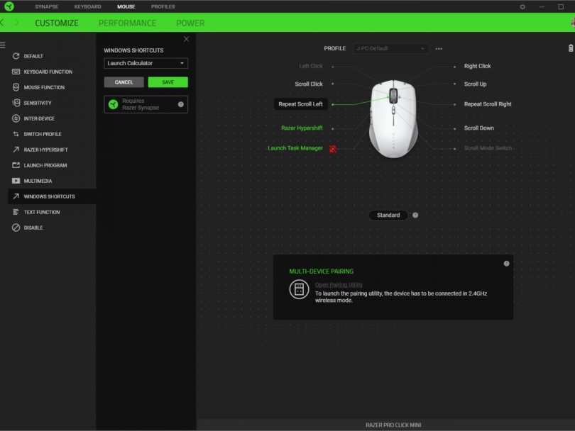The width and height of the screenshot is (575, 431).
Task: Save the Windows Shortcuts assignment
Action: pos(168,82)
